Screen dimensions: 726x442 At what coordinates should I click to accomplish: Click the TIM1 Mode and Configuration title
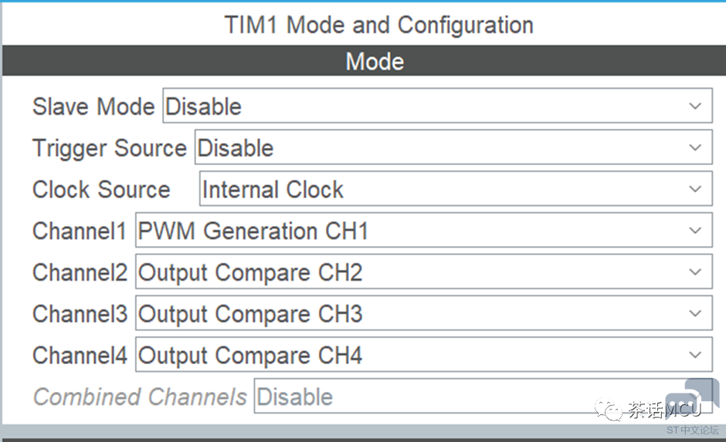(378, 25)
